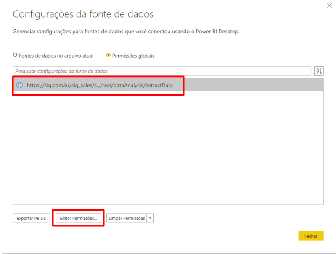Screen dimensions: 336x254
Task: Click the yellow Fechar button
Action: 311,236
